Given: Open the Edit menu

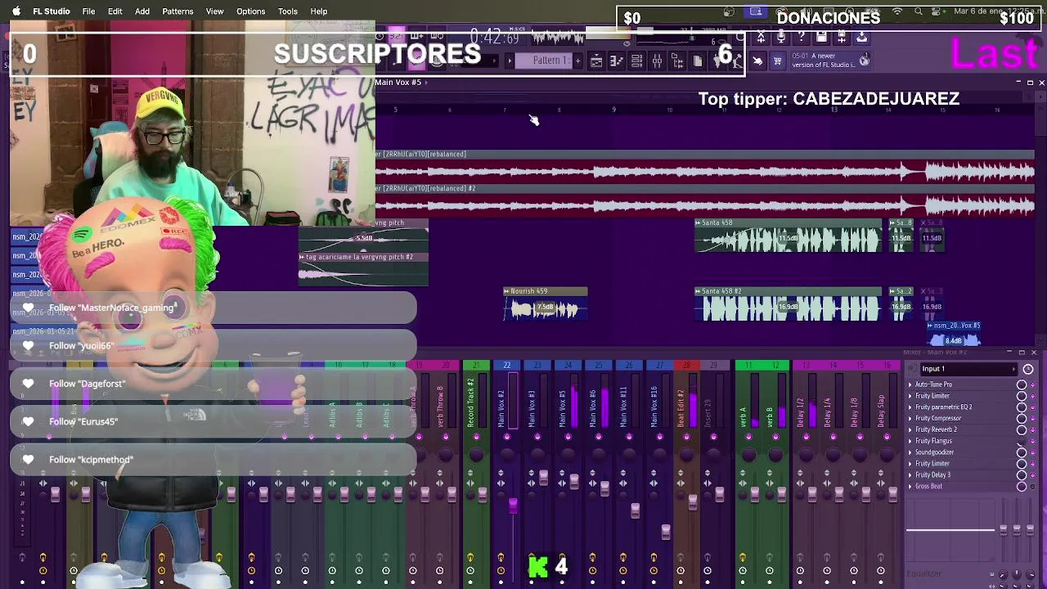Looking at the screenshot, I should (115, 11).
